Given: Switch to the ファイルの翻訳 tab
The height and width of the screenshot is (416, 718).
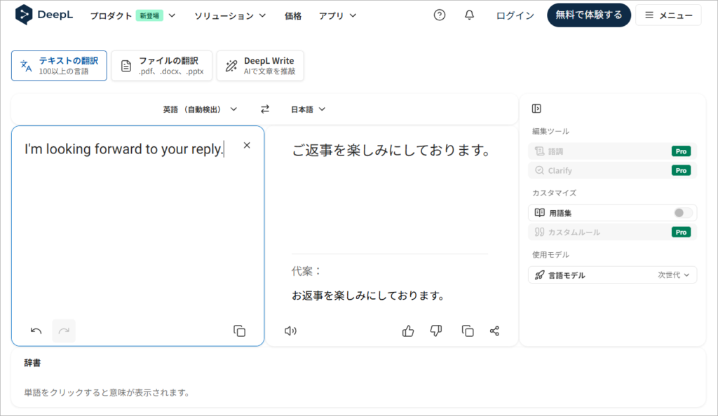Looking at the screenshot, I should 161,66.
